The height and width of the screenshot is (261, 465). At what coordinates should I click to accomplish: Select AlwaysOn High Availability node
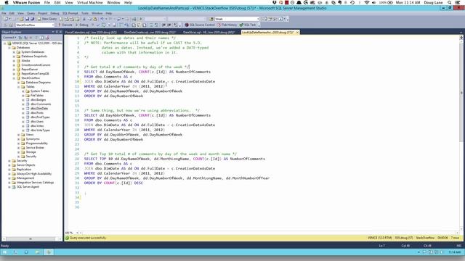click(34, 174)
